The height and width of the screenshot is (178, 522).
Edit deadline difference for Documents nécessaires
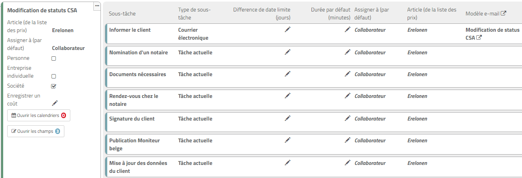288,74
